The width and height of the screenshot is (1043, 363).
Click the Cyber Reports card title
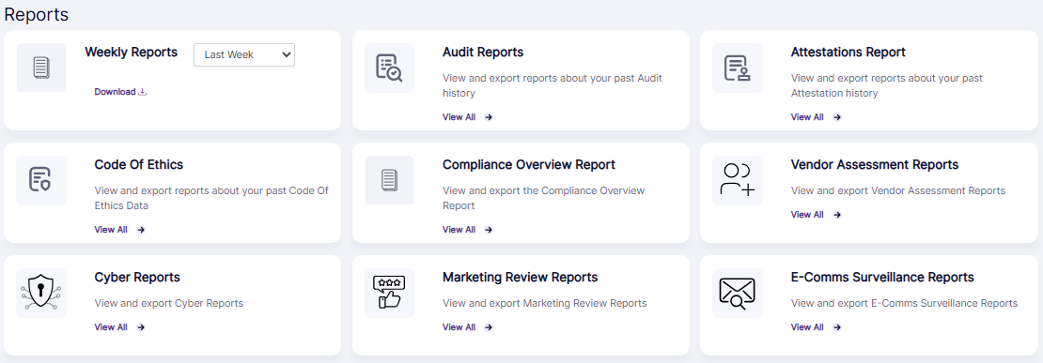coord(137,278)
